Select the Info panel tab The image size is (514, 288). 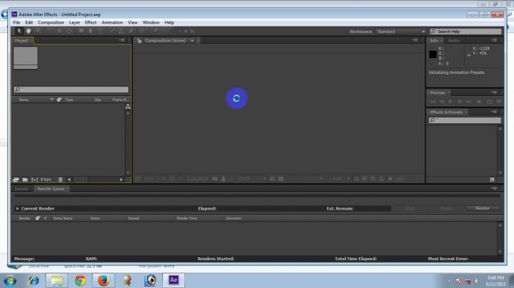click(x=434, y=40)
